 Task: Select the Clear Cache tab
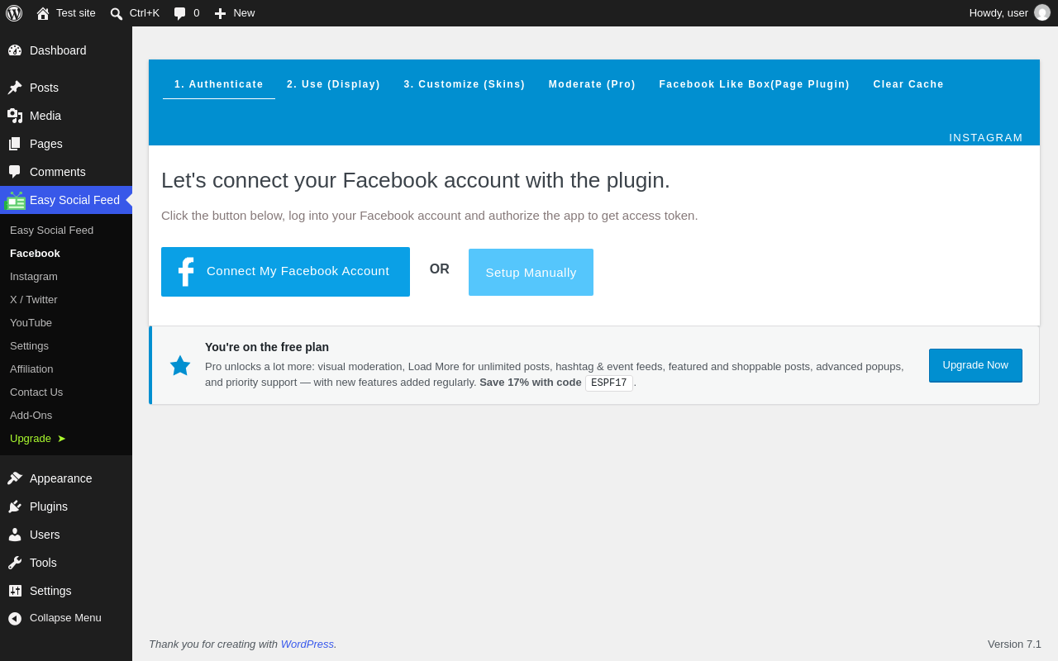coord(908,84)
